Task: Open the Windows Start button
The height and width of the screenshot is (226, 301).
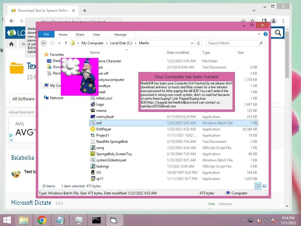Action: [x=7, y=220]
